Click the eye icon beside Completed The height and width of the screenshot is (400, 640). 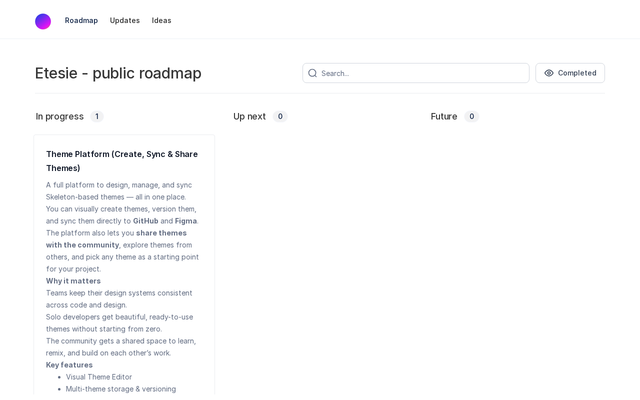[x=549, y=73]
